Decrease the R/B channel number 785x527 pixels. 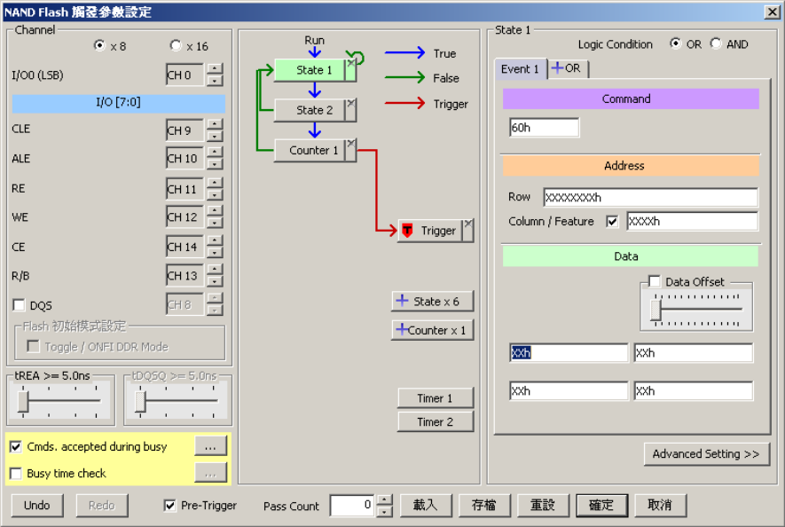pos(215,281)
